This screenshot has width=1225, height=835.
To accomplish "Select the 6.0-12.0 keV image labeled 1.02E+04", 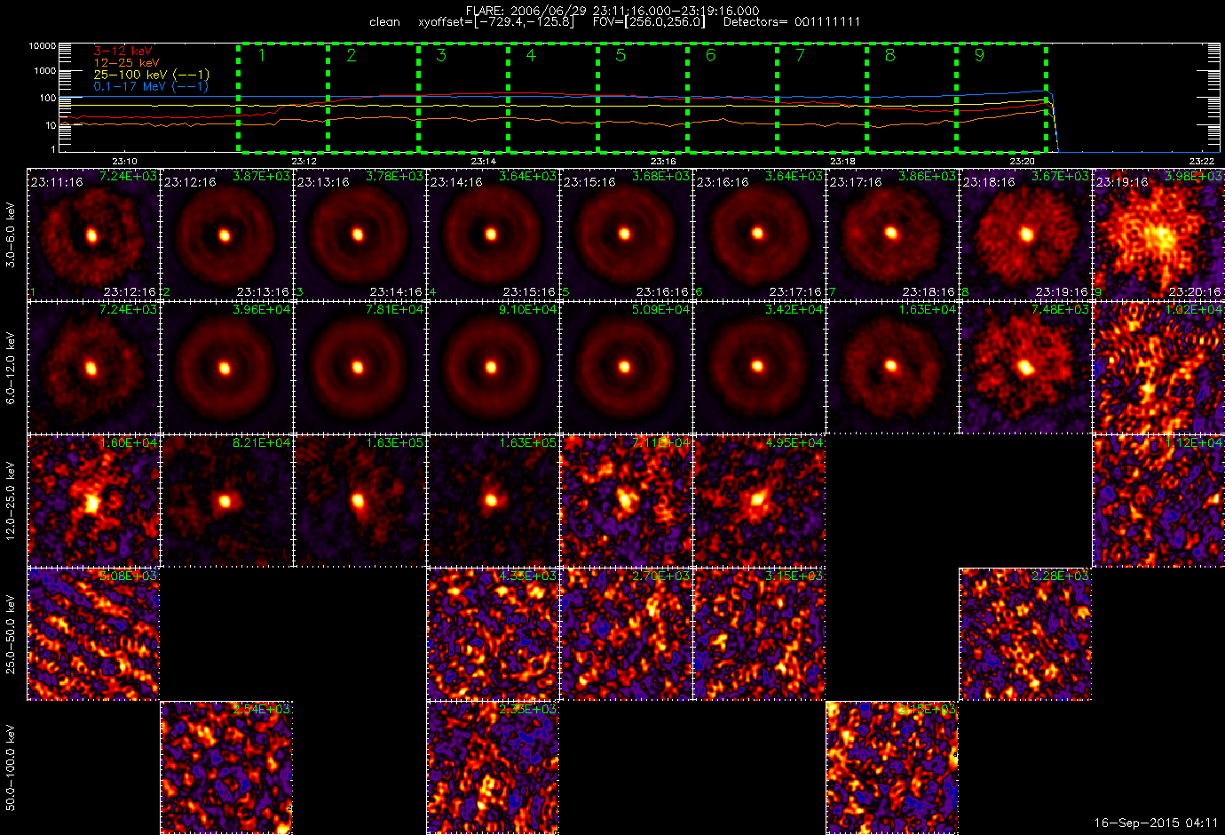I will (1159, 368).
